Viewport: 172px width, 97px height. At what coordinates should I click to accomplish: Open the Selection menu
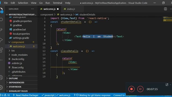tap(23, 3)
